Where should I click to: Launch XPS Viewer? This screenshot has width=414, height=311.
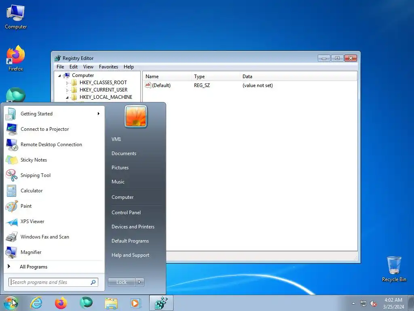pos(54,222)
